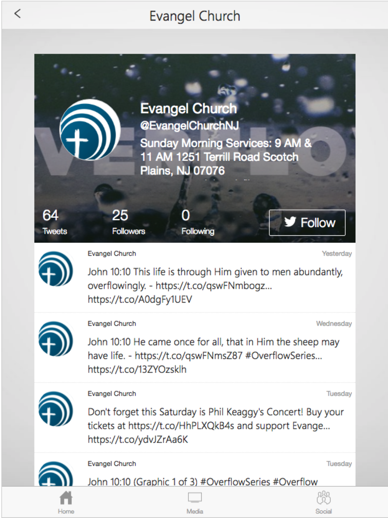Open the tweet beginning 'This life is through Him'
Screen dimensions: 388x518
click(x=215, y=285)
